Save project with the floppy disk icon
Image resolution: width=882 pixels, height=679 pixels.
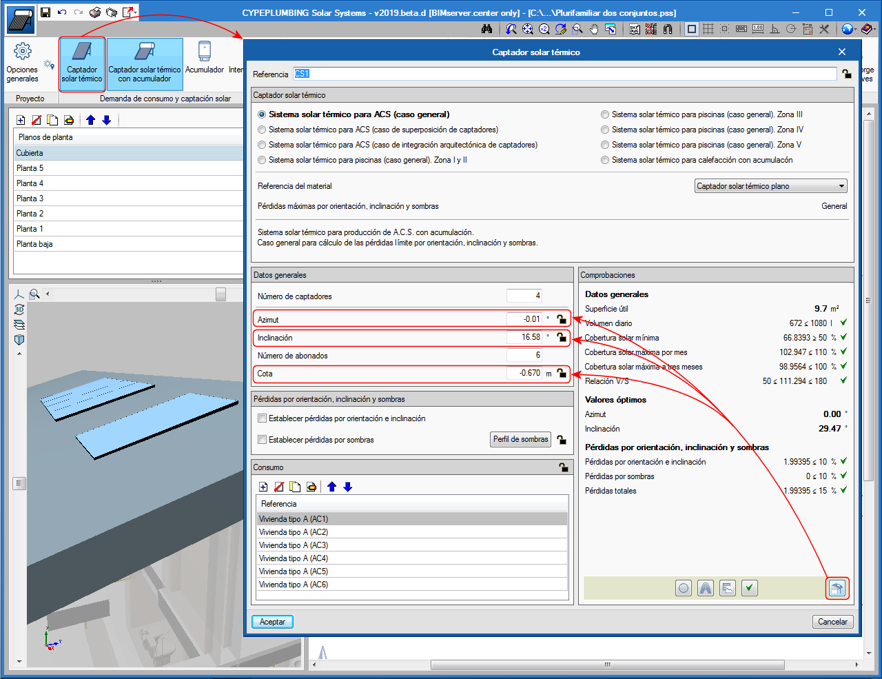[x=45, y=12]
